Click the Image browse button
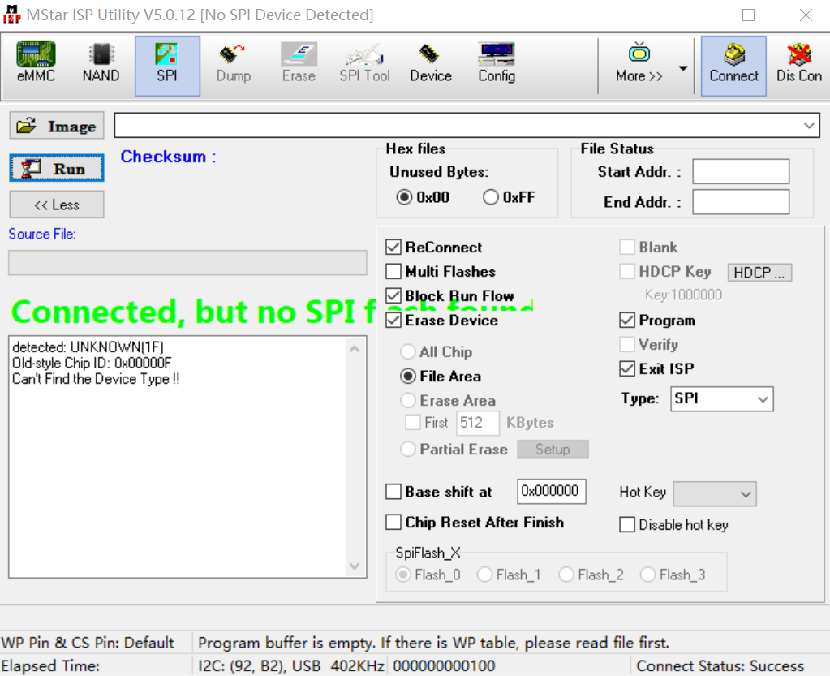This screenshot has width=830, height=676. [57, 127]
